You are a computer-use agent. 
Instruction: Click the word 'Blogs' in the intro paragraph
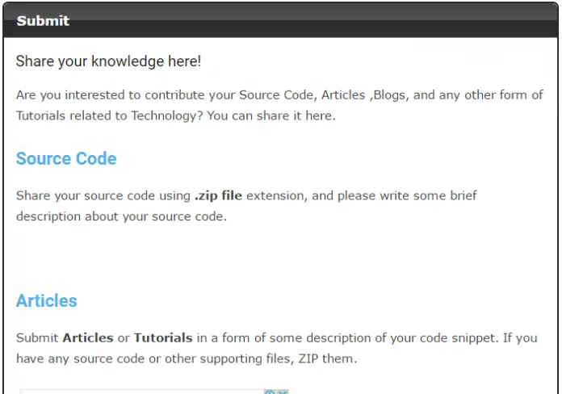point(389,95)
